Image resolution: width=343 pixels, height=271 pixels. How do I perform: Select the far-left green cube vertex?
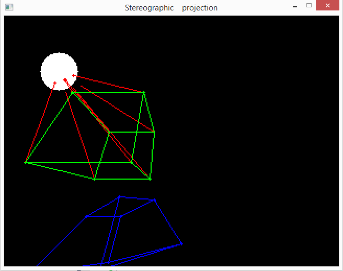(x=26, y=162)
